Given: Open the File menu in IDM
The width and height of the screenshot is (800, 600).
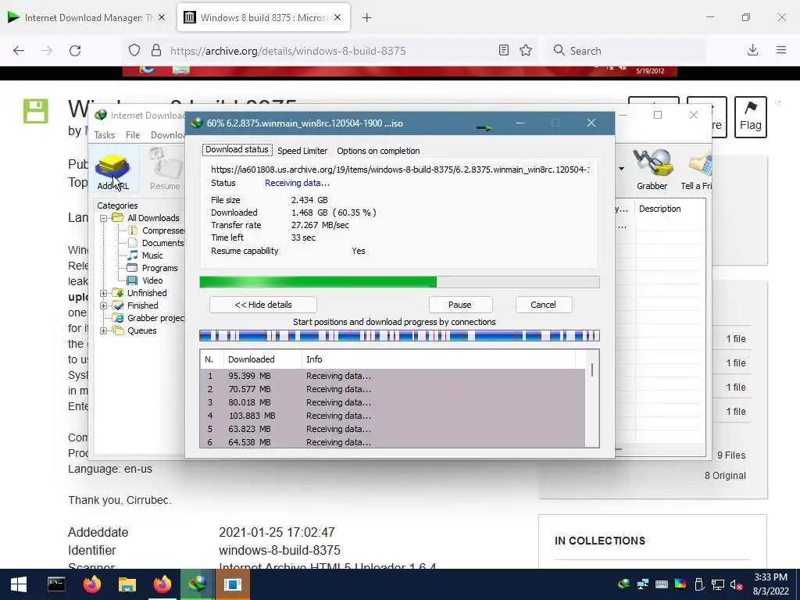Looking at the screenshot, I should (x=133, y=134).
